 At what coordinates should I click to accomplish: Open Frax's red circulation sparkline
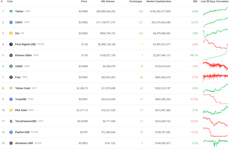[x=215, y=77]
